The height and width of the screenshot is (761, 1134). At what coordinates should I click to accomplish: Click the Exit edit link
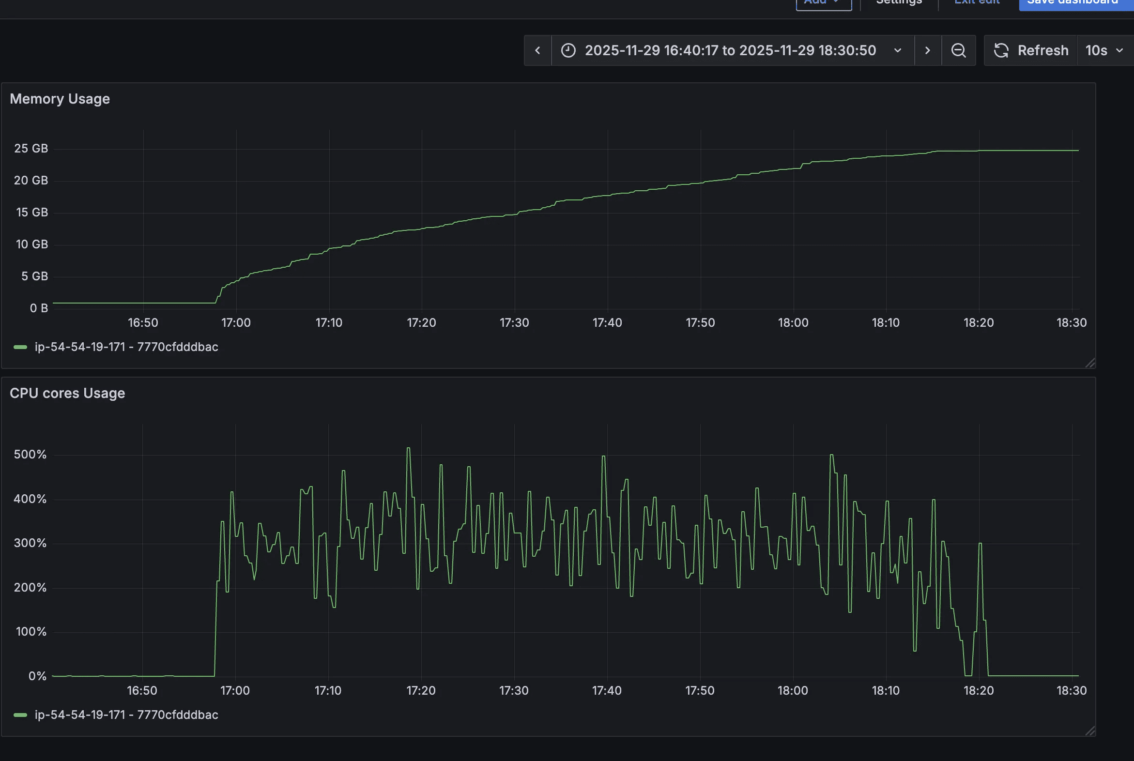pos(977,3)
